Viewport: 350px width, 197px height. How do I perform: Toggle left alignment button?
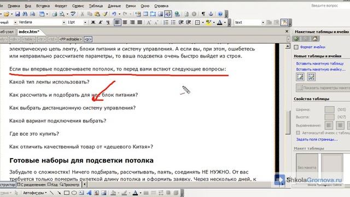tap(118, 22)
